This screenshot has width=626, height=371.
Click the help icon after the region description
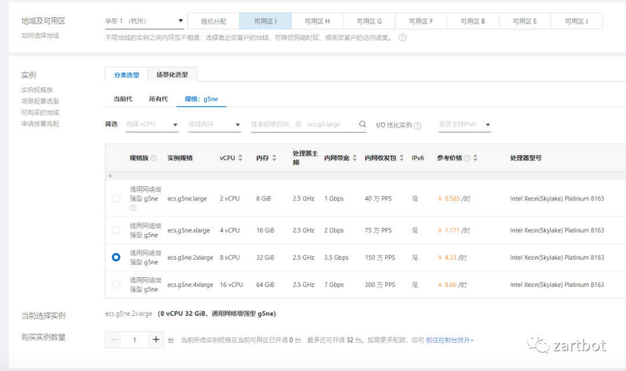402,38
